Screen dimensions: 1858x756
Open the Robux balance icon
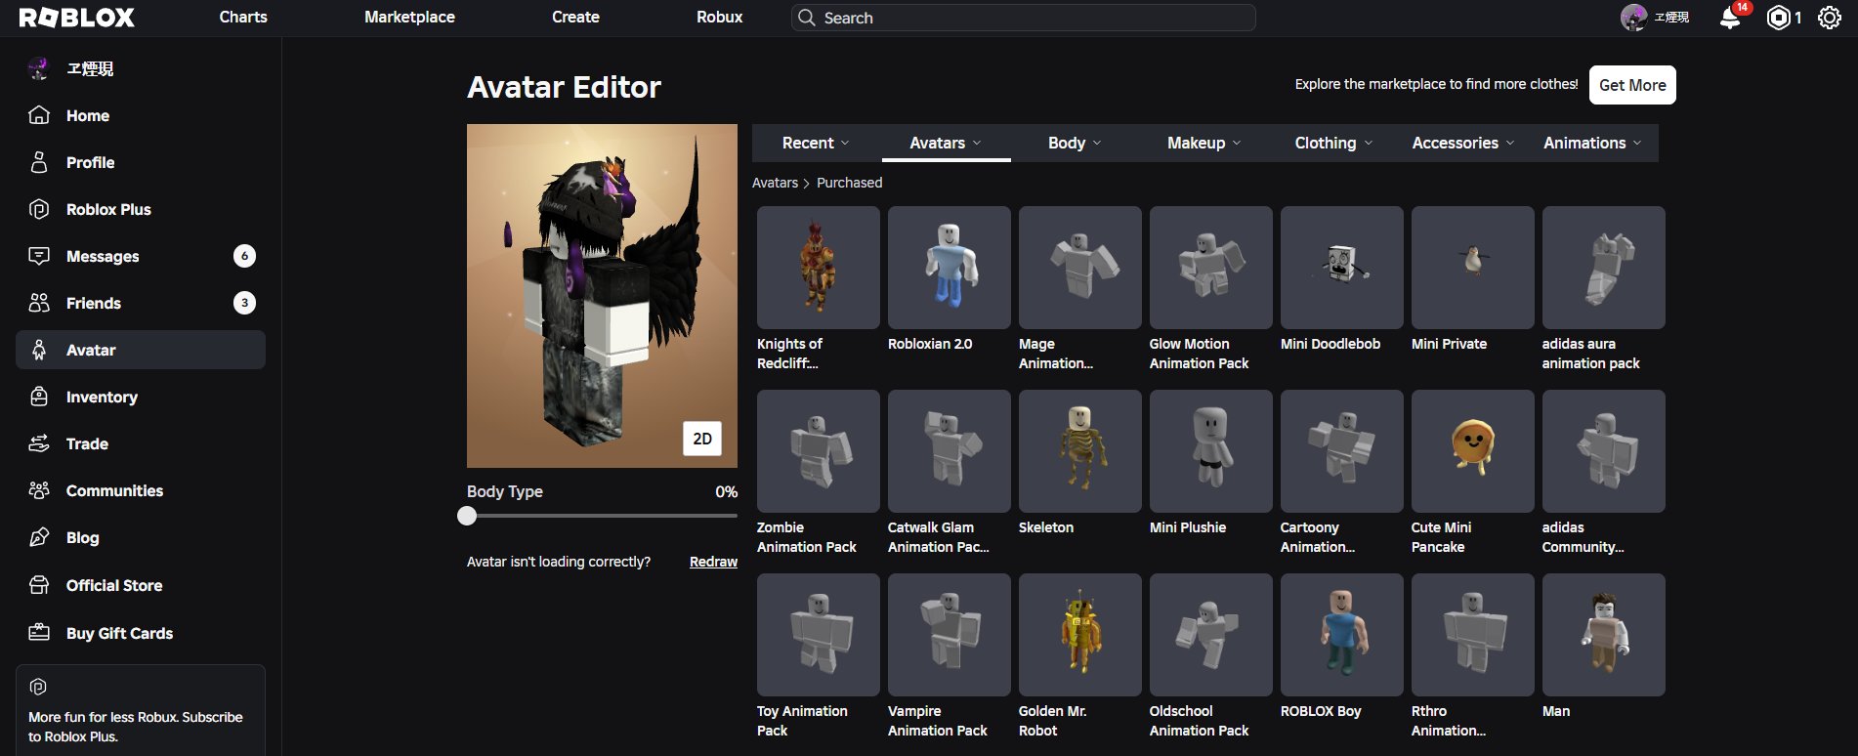tap(1779, 18)
